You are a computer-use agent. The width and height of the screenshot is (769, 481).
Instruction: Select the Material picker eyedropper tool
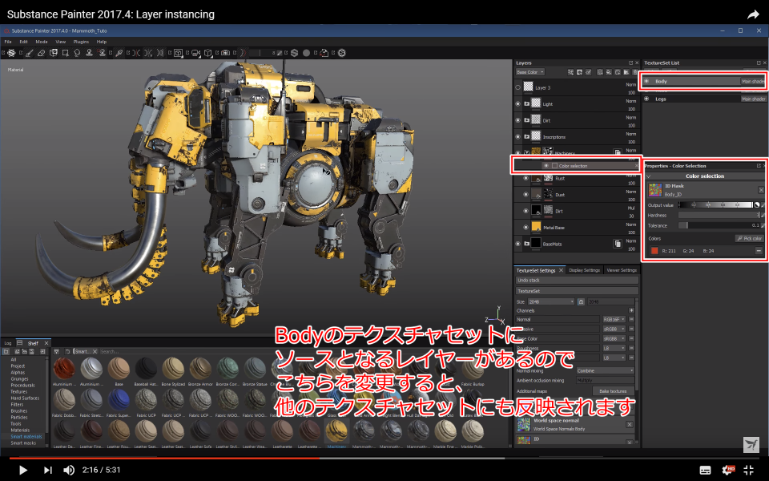pyautogui.click(x=119, y=53)
